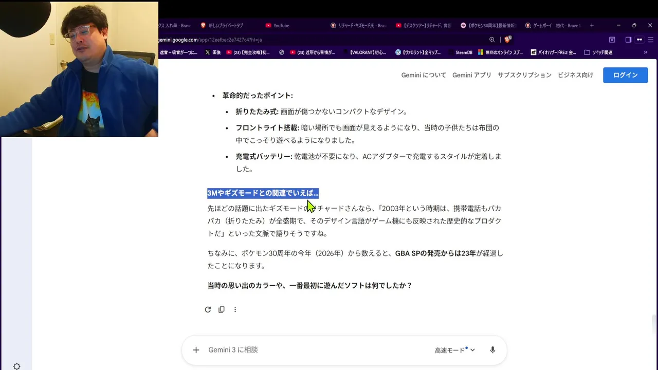Copy the Gemini response

(222, 309)
